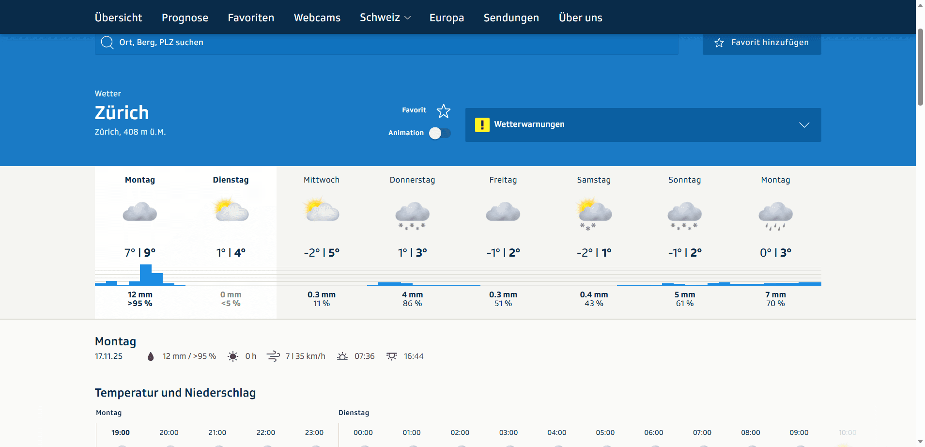Select Europa in the navigation

point(447,17)
